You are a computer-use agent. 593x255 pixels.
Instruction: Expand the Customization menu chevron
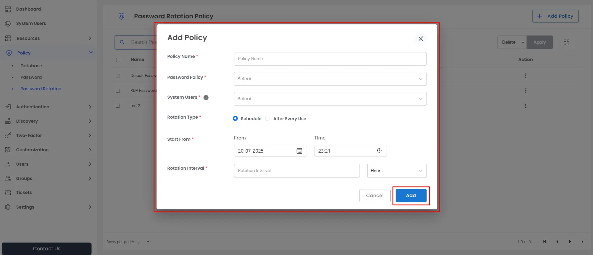click(90, 150)
